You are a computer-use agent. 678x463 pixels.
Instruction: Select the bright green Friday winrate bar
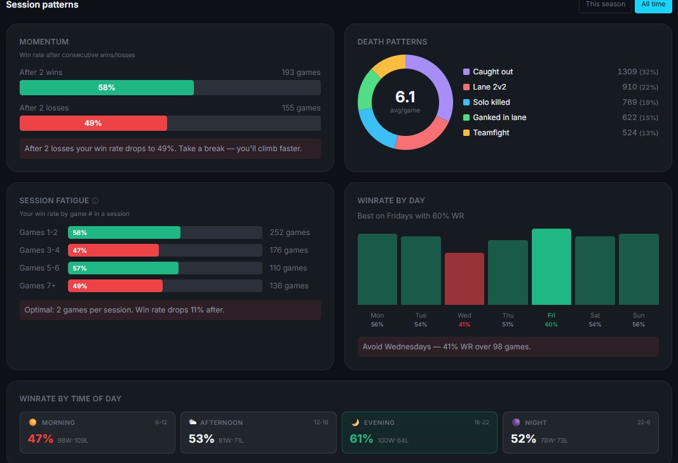click(552, 267)
